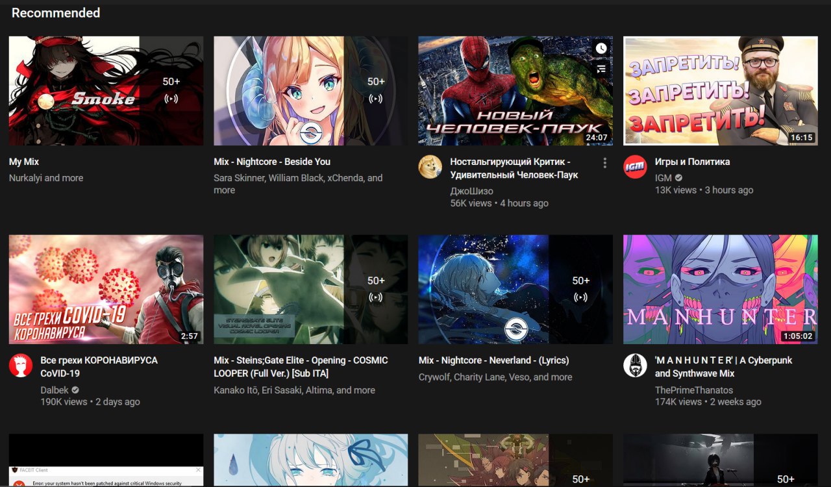Click the Игры и Политика video title
Image resolution: width=831 pixels, height=487 pixels.
[692, 162]
